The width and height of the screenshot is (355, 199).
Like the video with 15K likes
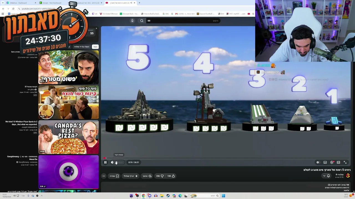tap(171, 176)
